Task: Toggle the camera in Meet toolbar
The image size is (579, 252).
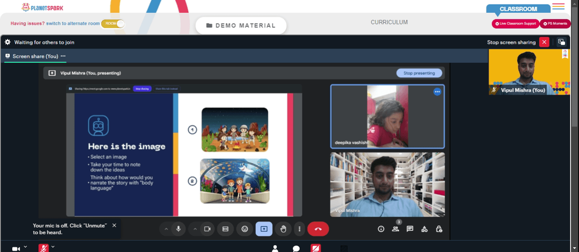Action: coord(207,229)
